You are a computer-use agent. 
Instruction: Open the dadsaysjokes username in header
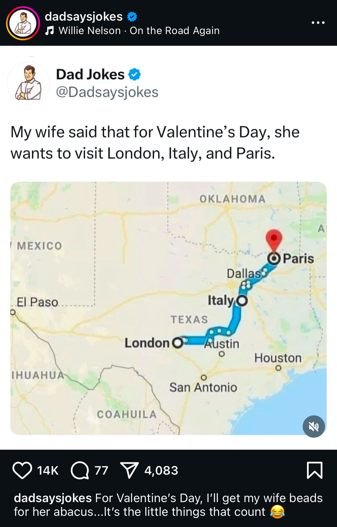(84, 17)
